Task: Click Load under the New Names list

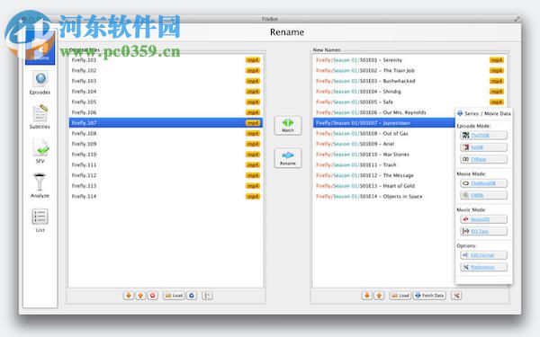Action: click(x=400, y=296)
